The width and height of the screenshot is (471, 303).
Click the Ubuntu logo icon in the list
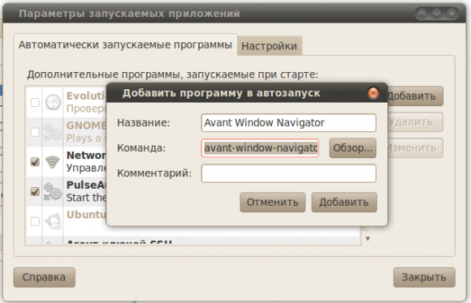coord(53,221)
